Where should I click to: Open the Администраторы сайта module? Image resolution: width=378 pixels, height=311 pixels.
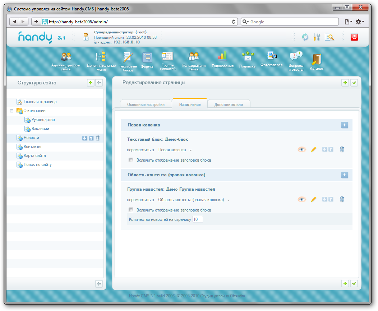pos(66,57)
